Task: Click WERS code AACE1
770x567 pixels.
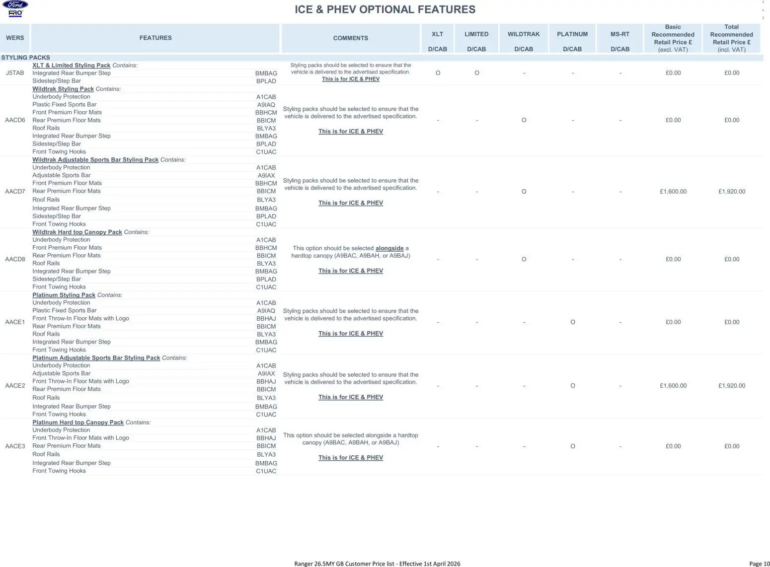Action: [15, 322]
